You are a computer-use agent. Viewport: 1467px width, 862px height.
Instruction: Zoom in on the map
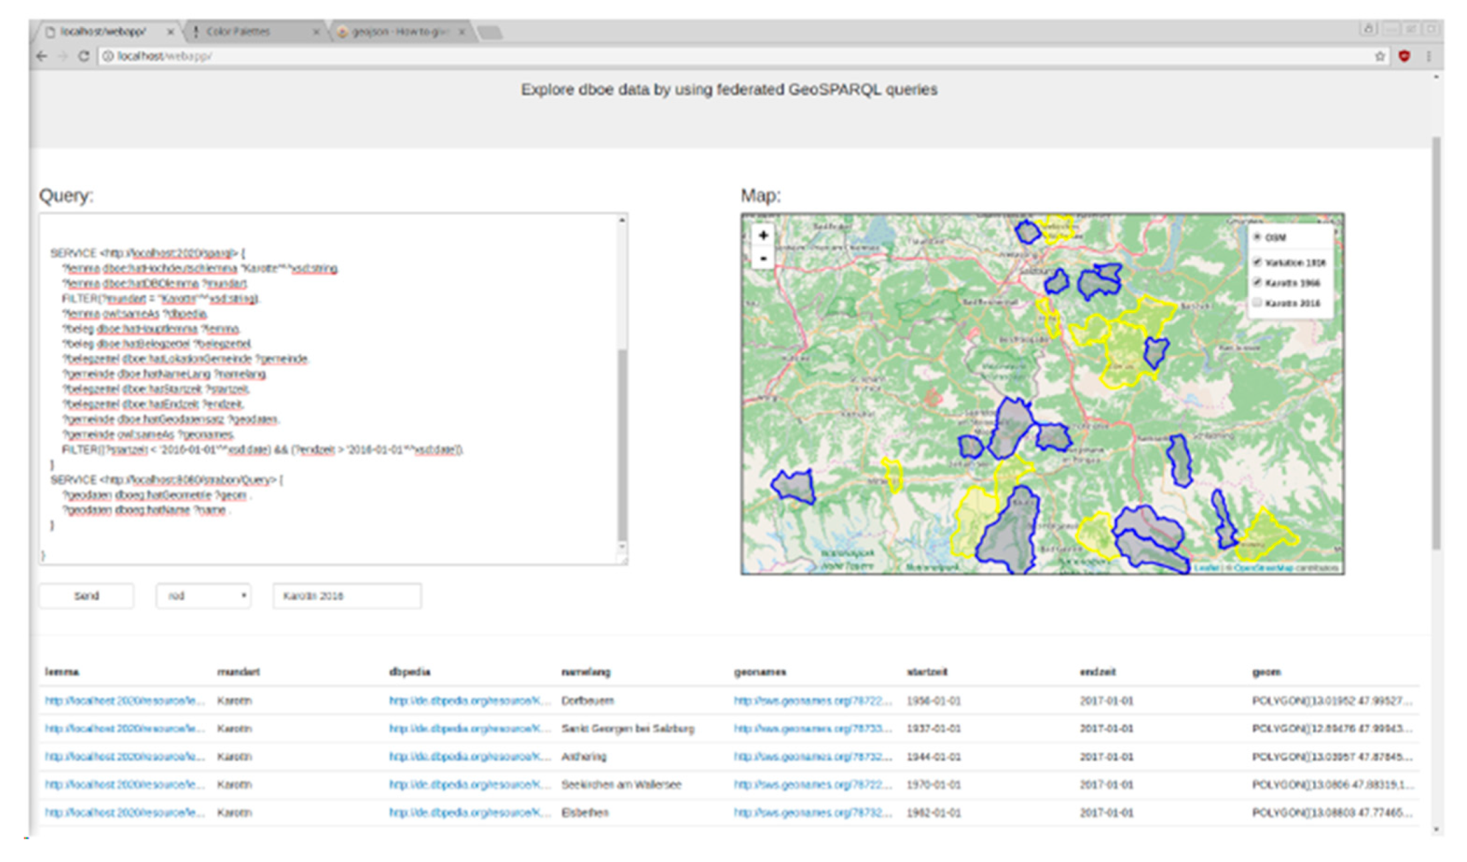[763, 235]
